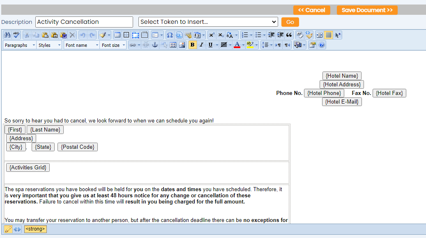The height and width of the screenshot is (238, 426).
Task: Insert a table with the table icon
Action: pos(117,35)
